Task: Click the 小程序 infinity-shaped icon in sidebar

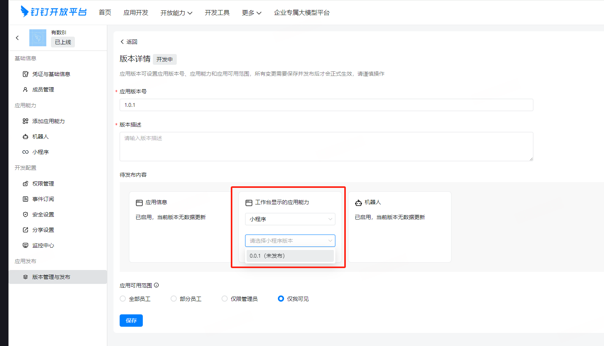Action: (x=25, y=152)
